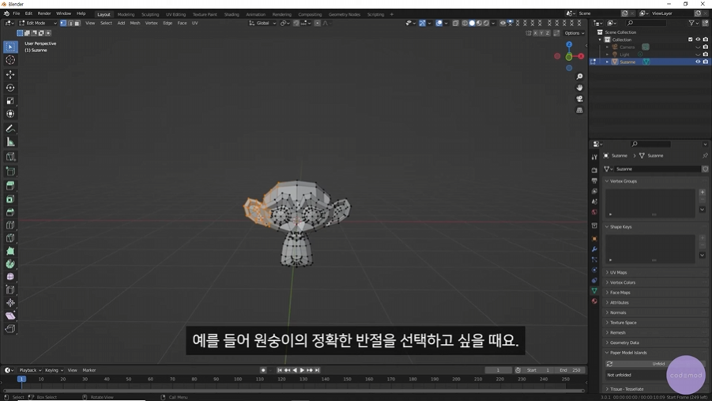Select the Extrude Region tool
The image size is (712, 401).
[x=10, y=186]
